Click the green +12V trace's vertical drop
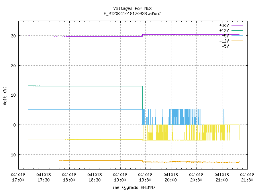Image resolution: width=255 pixels, height=191 pixels. (x=143, y=97)
